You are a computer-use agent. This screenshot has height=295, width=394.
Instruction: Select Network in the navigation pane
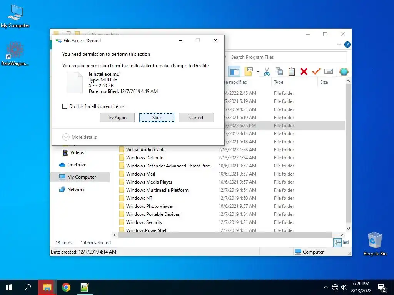pos(76,189)
